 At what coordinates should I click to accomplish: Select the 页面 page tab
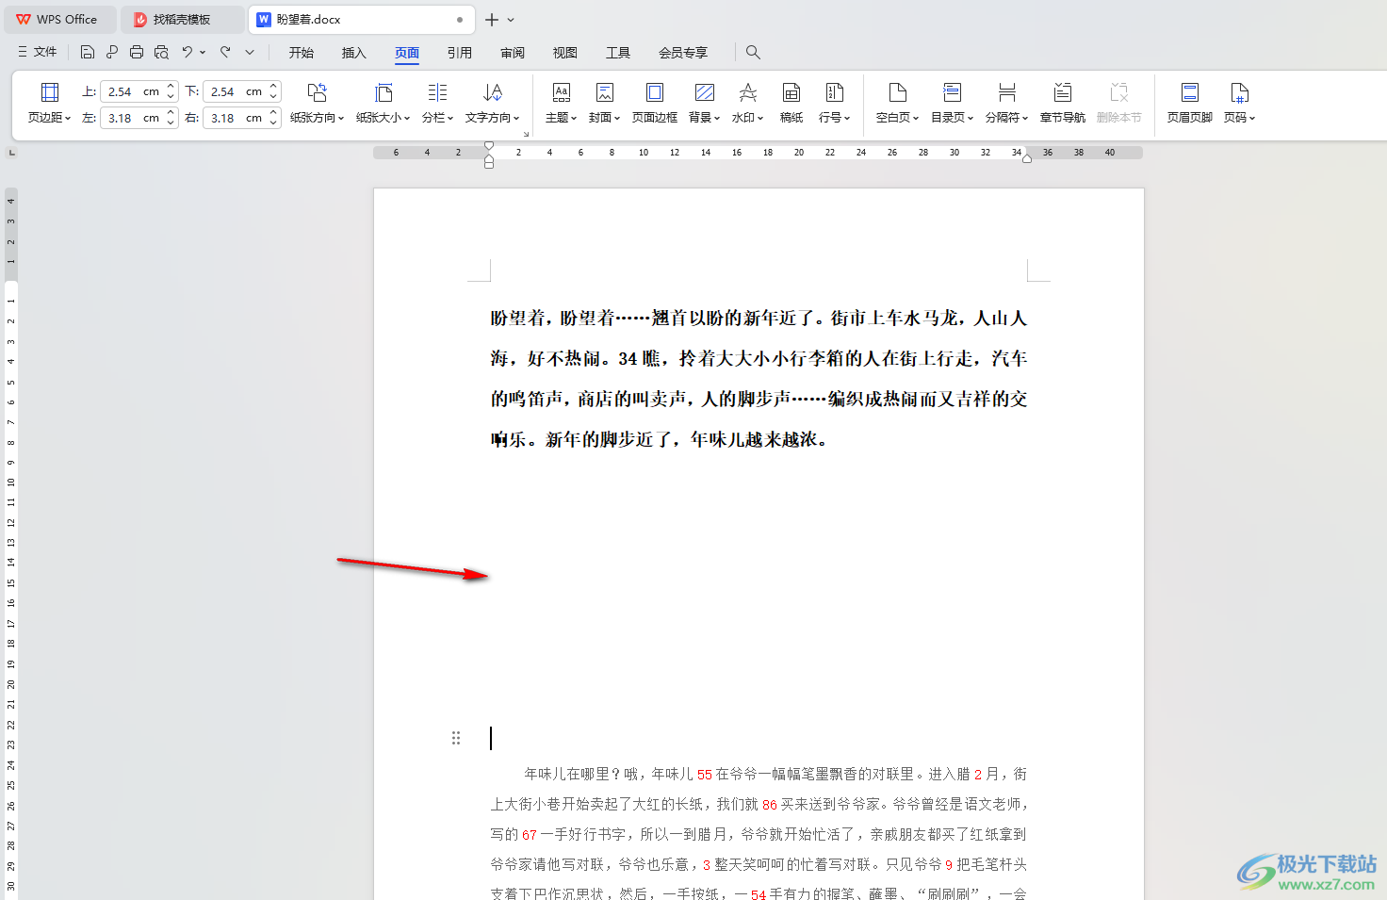[x=407, y=53]
